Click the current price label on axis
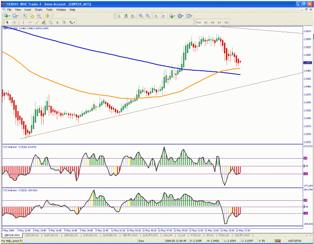 coord(307,63)
